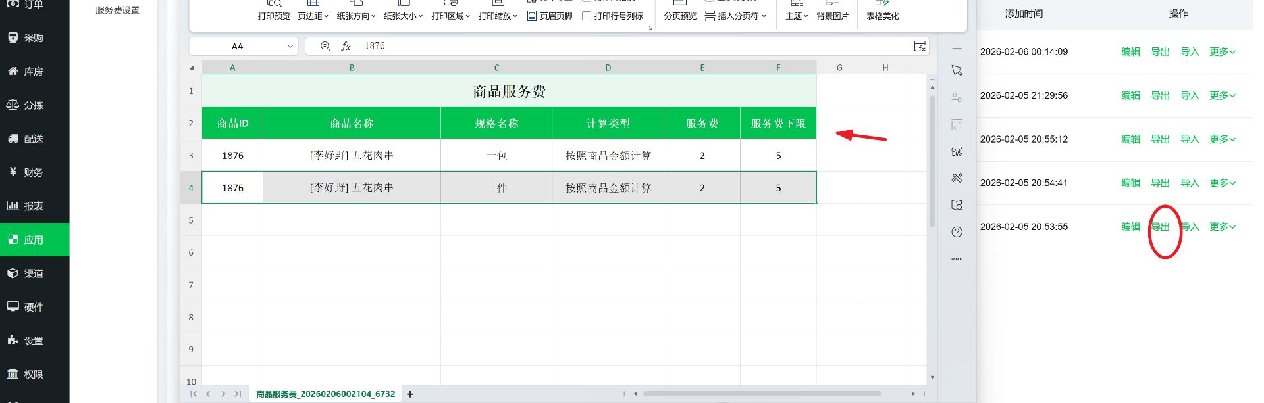Image resolution: width=1264 pixels, height=403 pixels.
Task: Add a new sheet with plus icon
Action: 410,394
